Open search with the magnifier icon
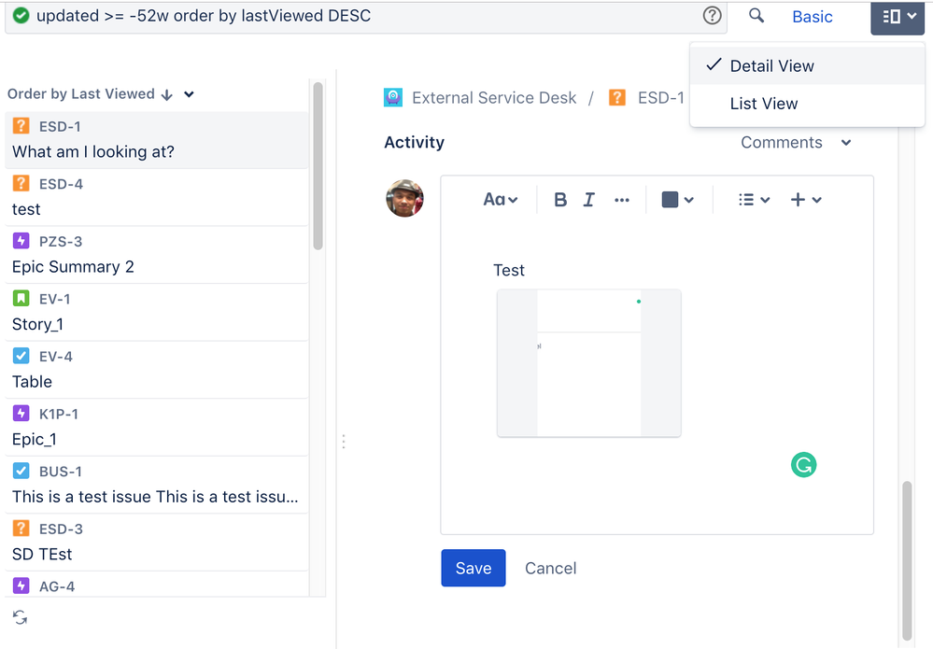Image resolution: width=933 pixels, height=649 pixels. click(756, 16)
